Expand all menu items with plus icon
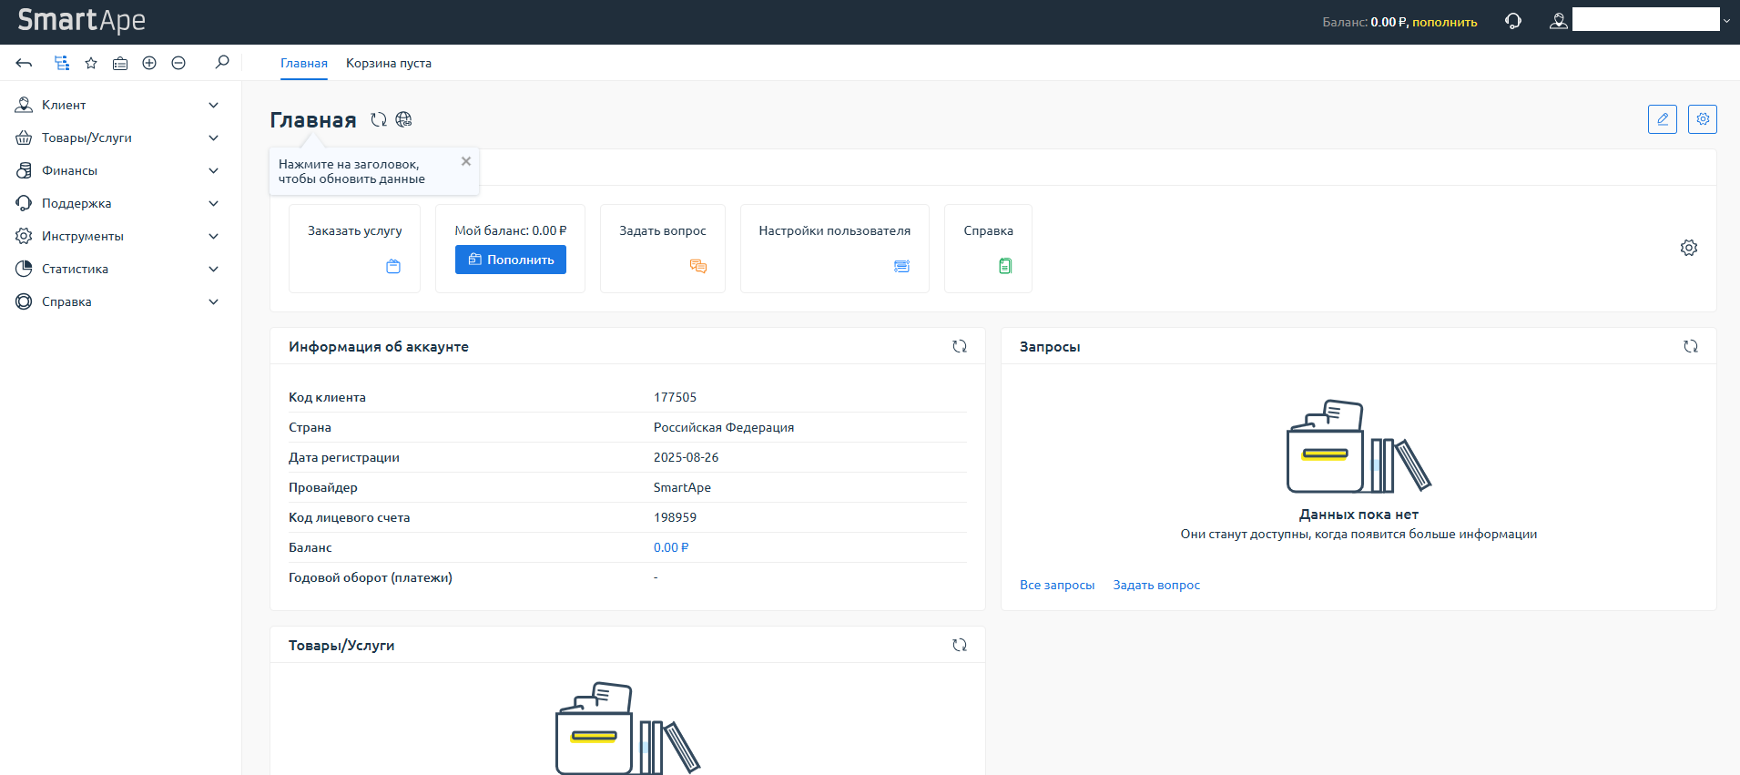 (x=149, y=63)
